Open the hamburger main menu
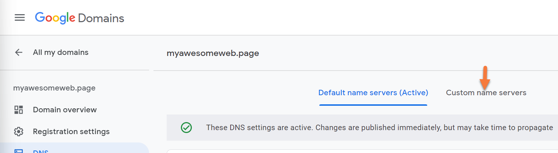This screenshot has height=153, width=558. [x=20, y=17]
